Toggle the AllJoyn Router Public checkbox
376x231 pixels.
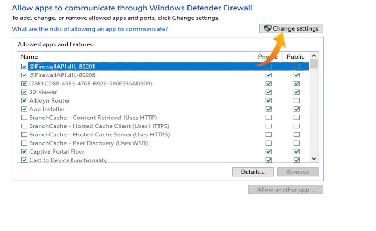[x=296, y=100]
